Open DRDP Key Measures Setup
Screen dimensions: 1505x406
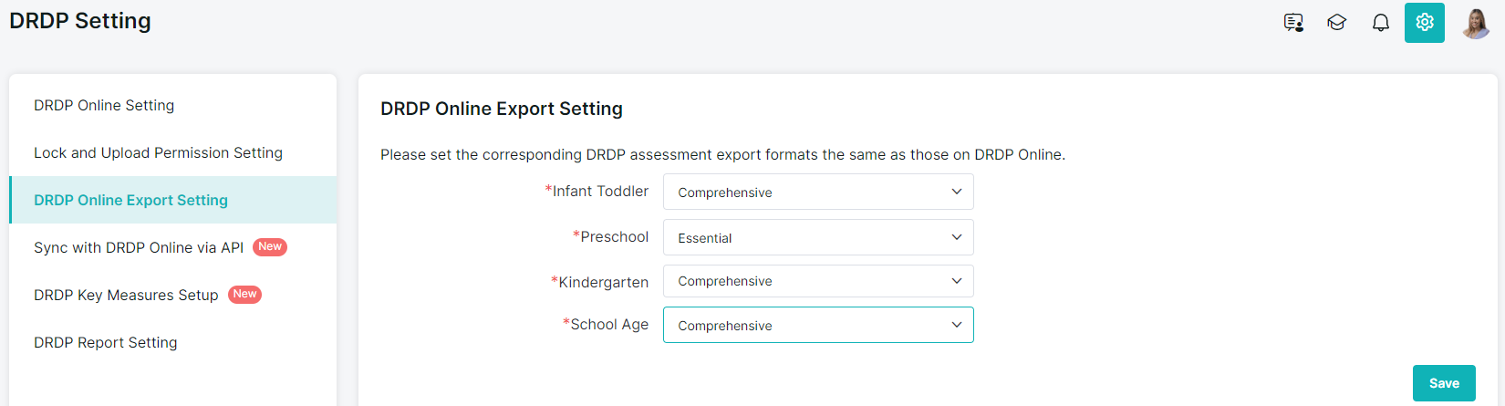pos(126,296)
